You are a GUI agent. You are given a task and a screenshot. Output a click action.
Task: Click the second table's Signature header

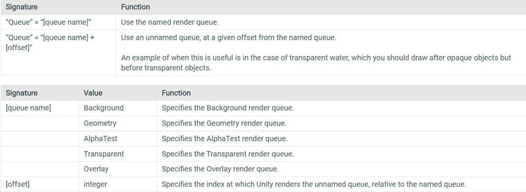(22, 93)
